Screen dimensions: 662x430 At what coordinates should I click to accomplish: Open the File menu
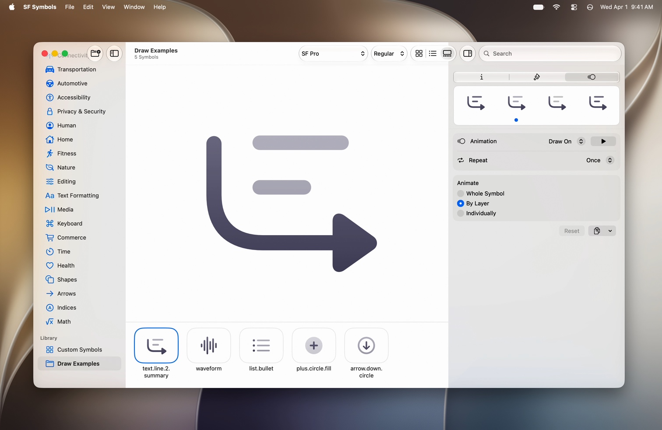click(70, 7)
